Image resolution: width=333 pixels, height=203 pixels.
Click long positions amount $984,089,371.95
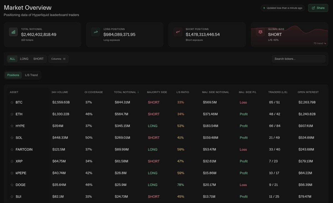point(119,35)
